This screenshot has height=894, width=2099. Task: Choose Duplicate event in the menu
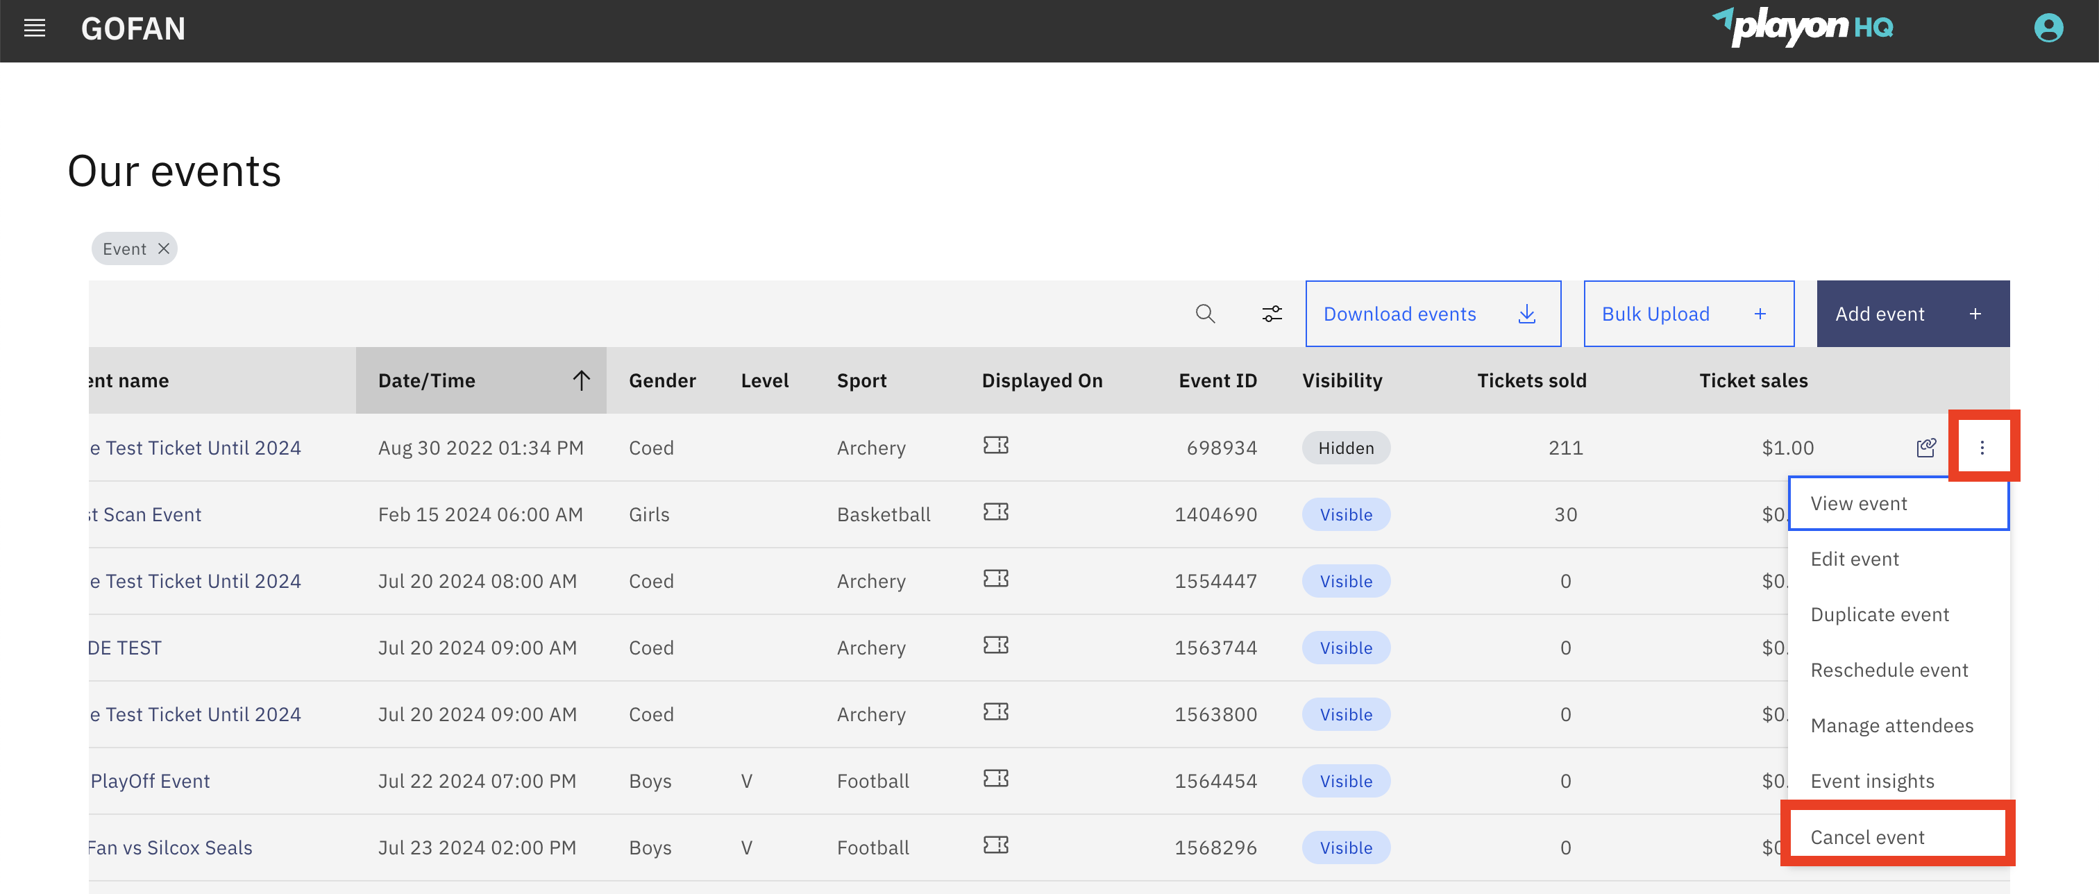coord(1898,614)
